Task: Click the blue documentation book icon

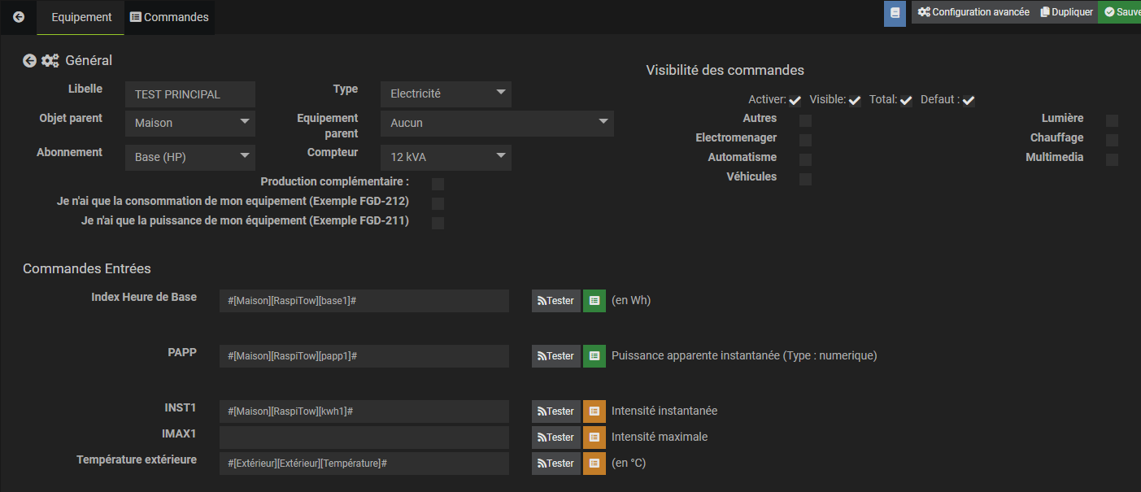Action: 895,13
